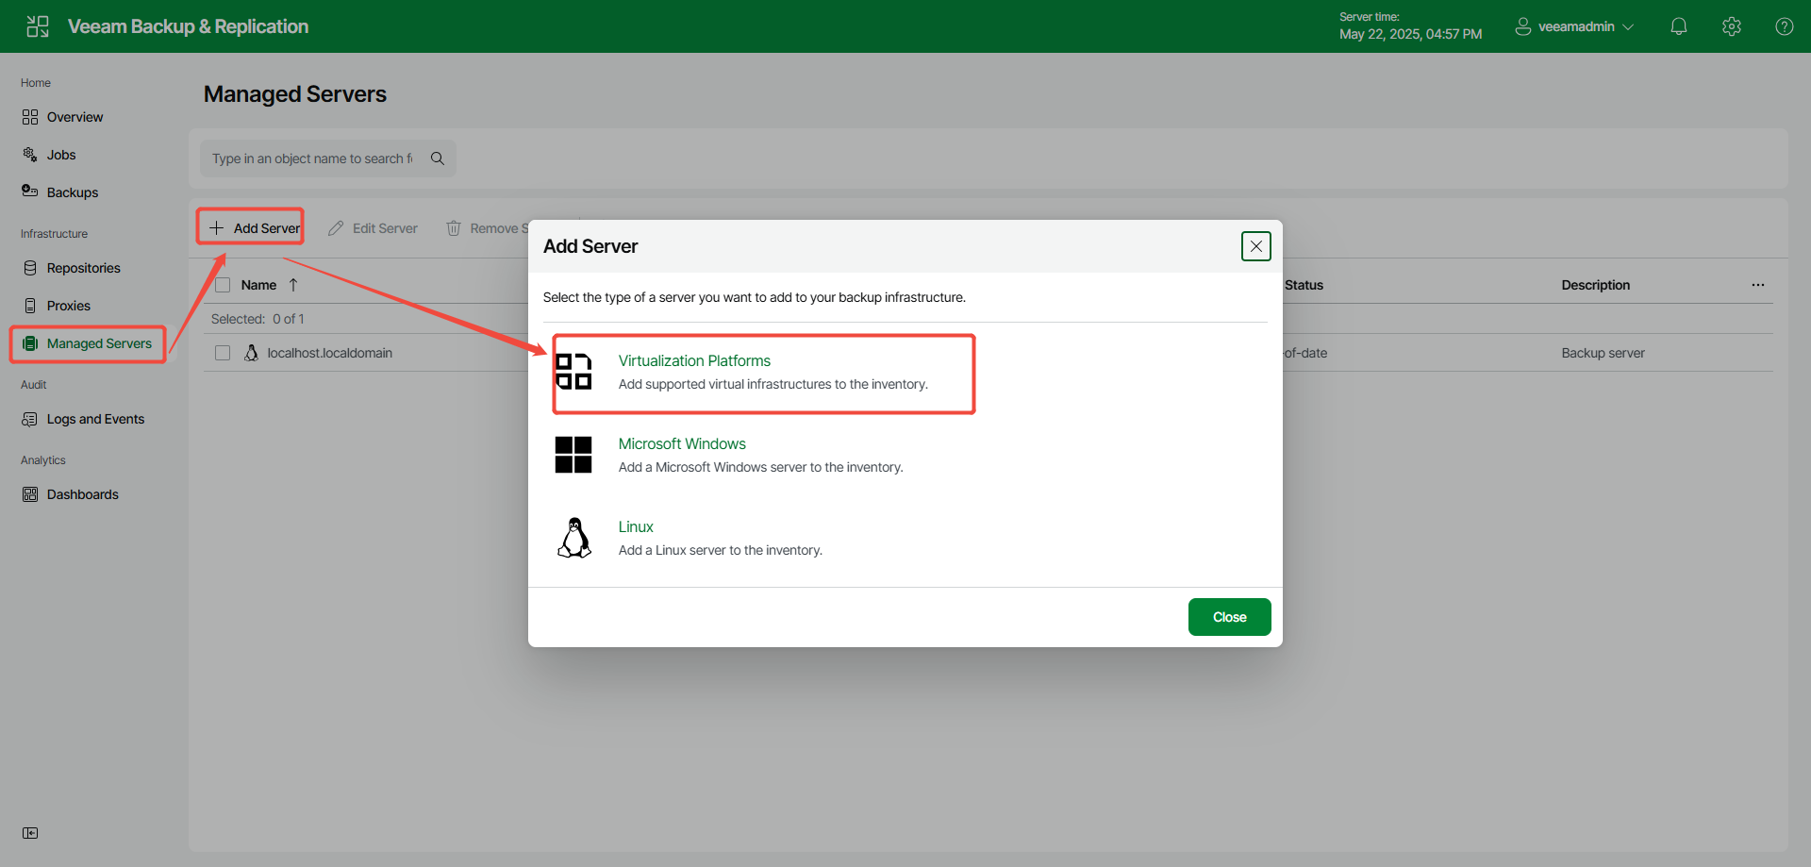1811x867 pixels.
Task: Choose Linux server type link
Action: 636,526
